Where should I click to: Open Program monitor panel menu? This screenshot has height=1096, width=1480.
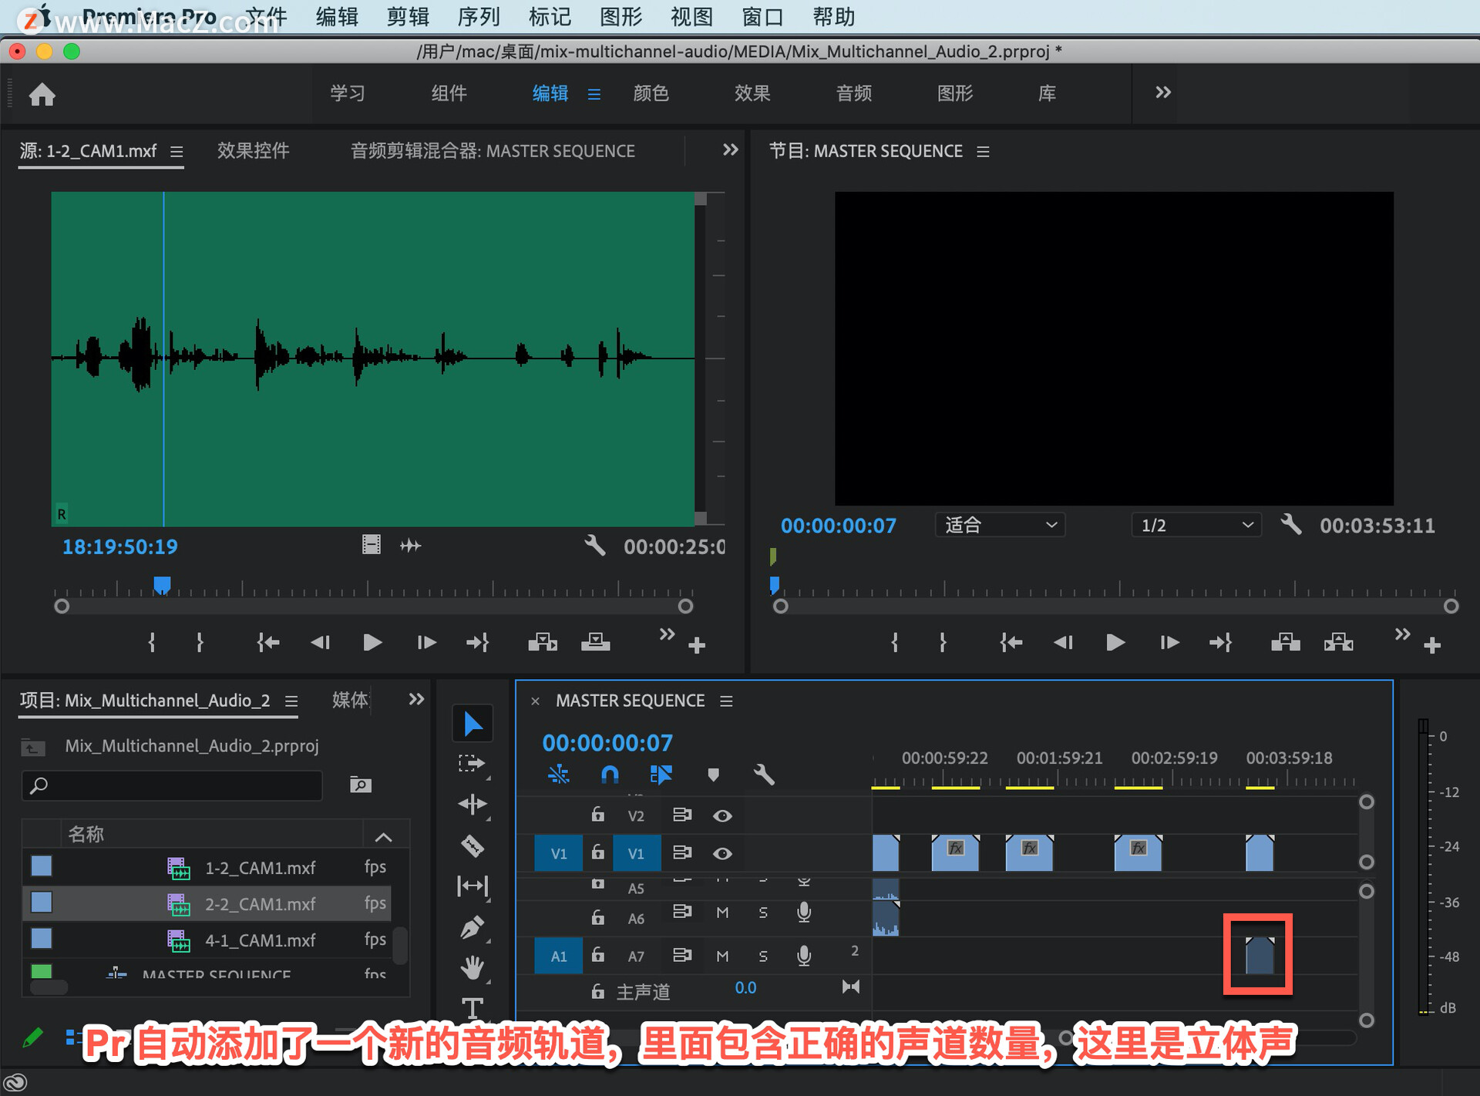pyautogui.click(x=983, y=151)
